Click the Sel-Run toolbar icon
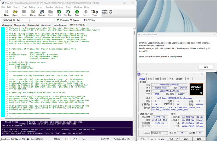 pos(68,13)
